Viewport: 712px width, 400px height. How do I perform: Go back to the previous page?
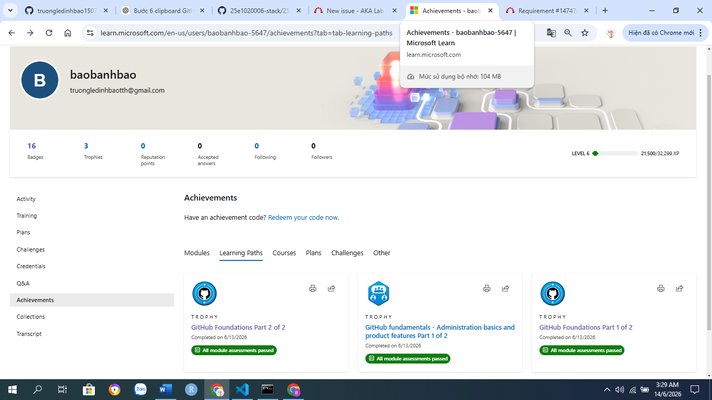coord(11,33)
